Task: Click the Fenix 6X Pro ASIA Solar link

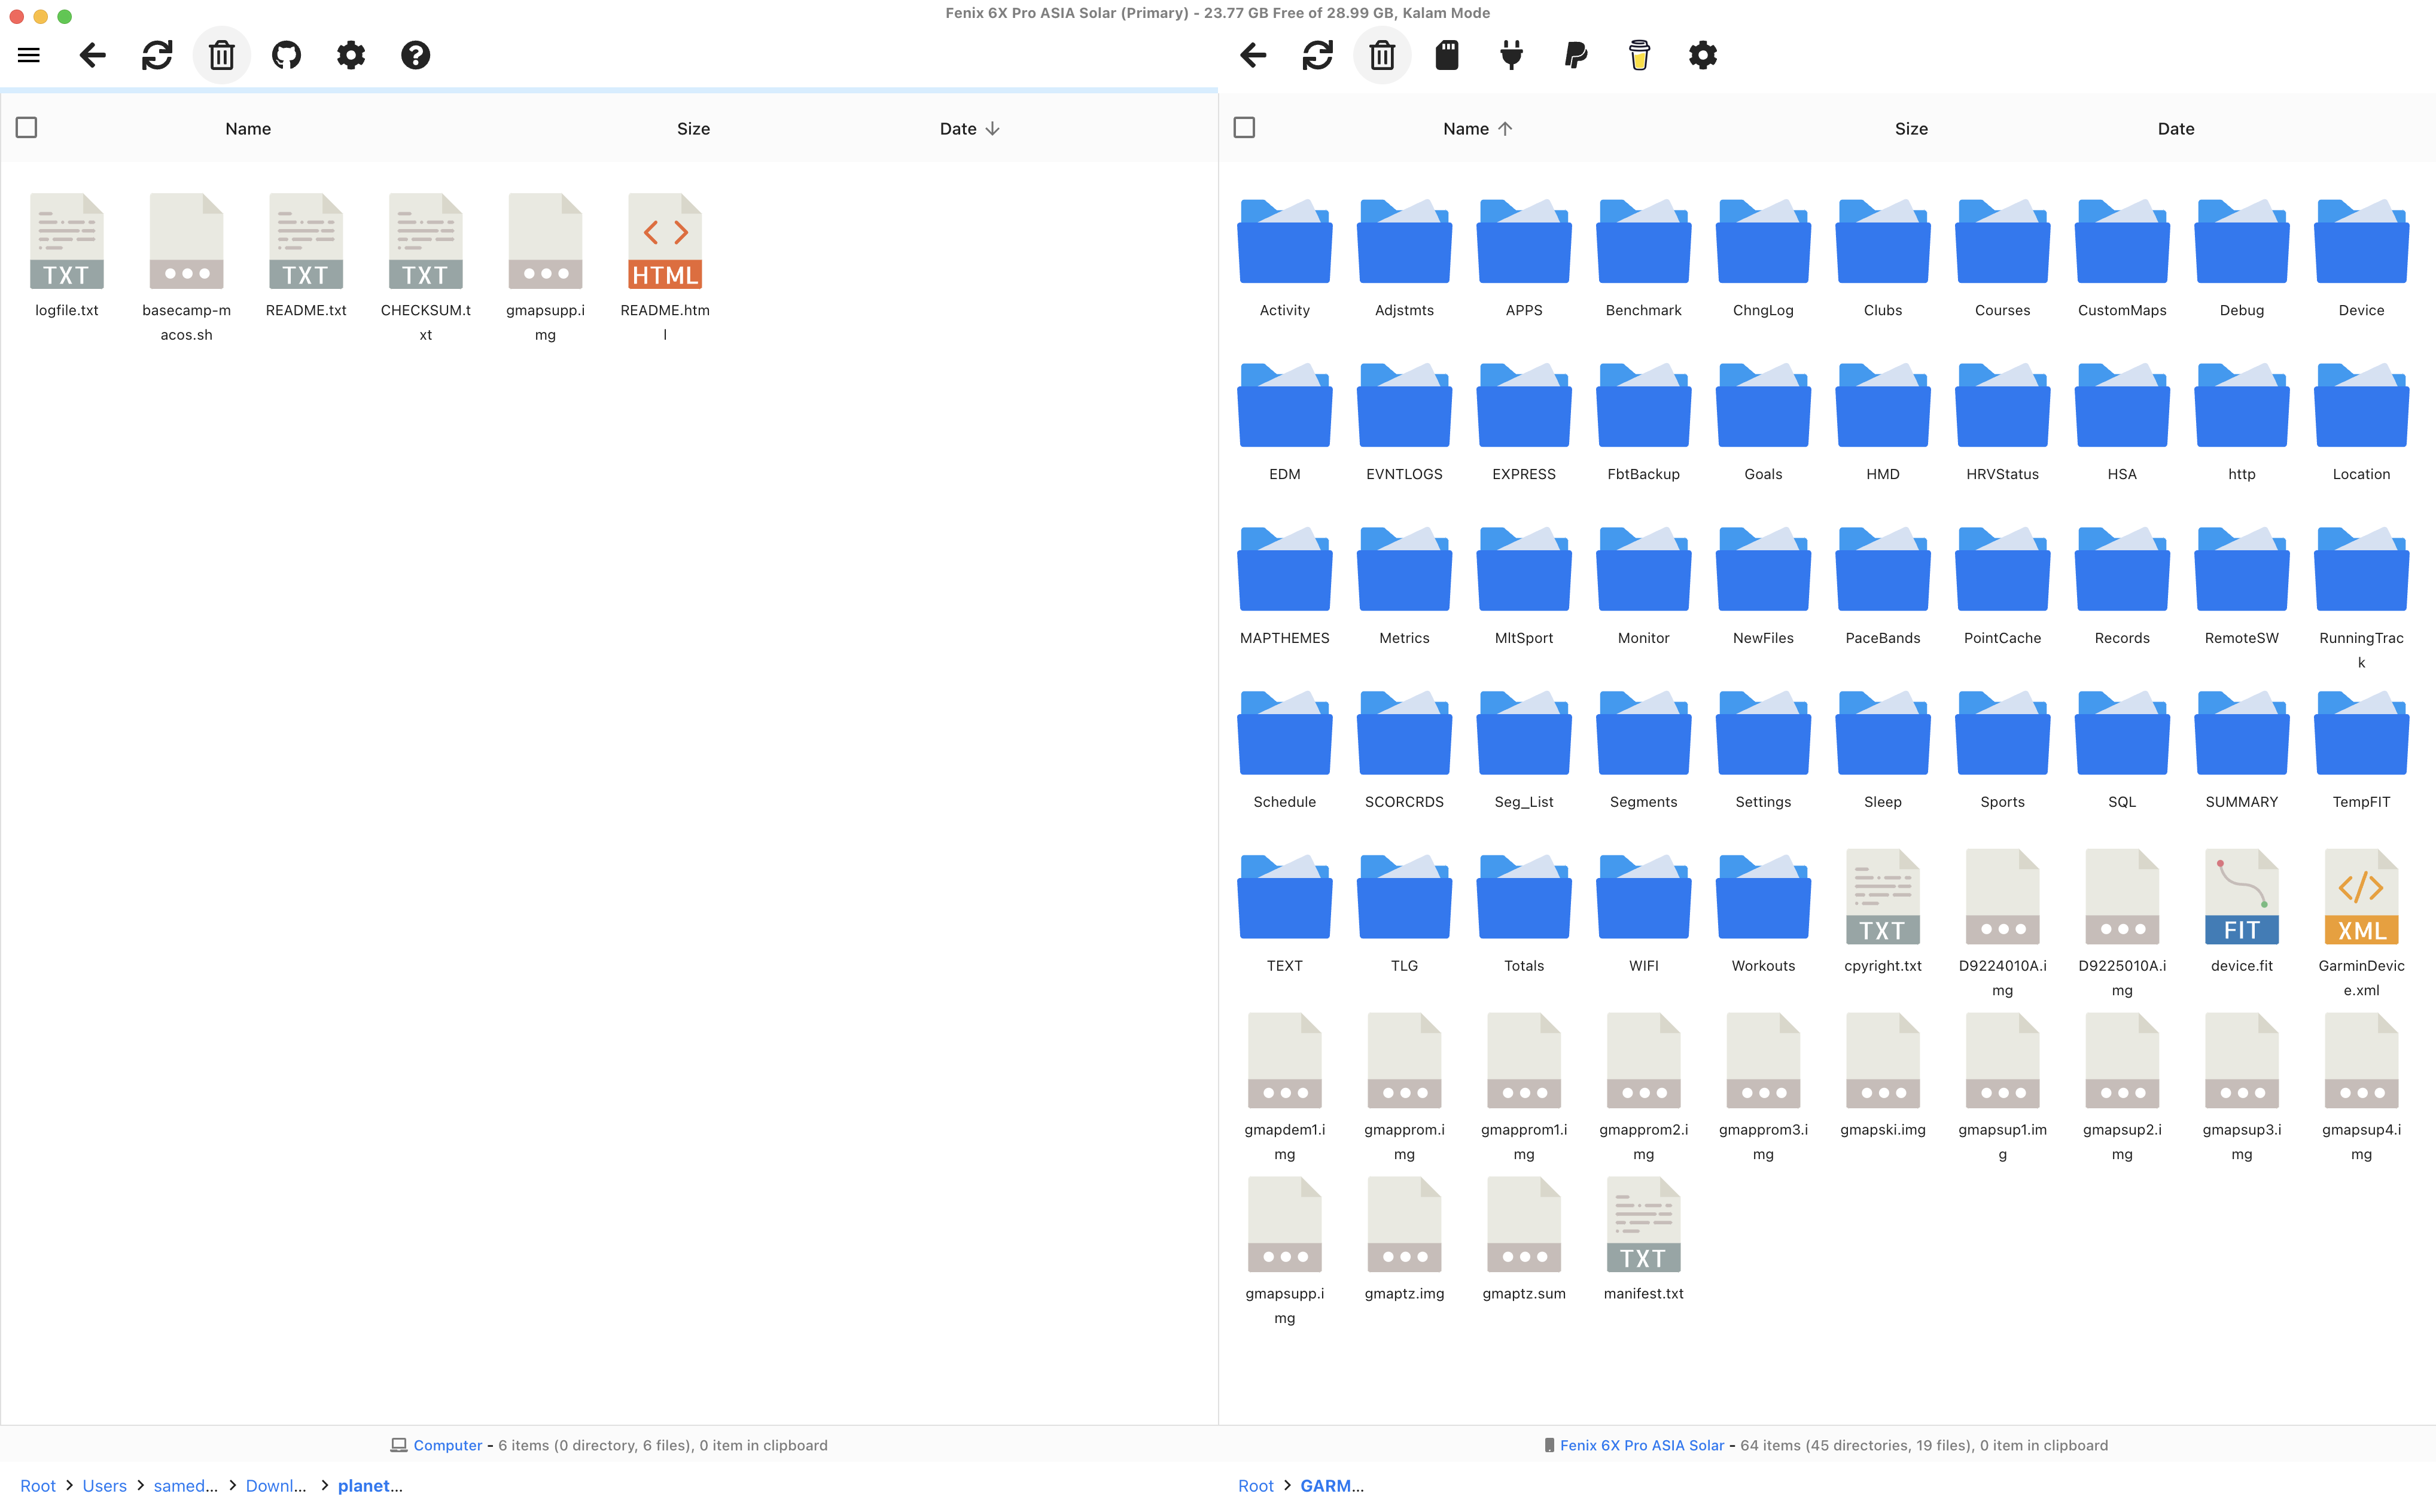Action: click(1642, 1444)
